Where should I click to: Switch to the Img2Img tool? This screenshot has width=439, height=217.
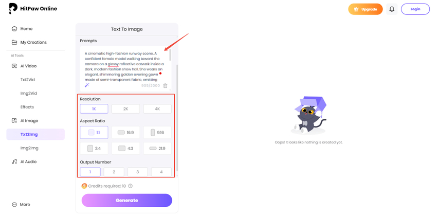(x=29, y=148)
